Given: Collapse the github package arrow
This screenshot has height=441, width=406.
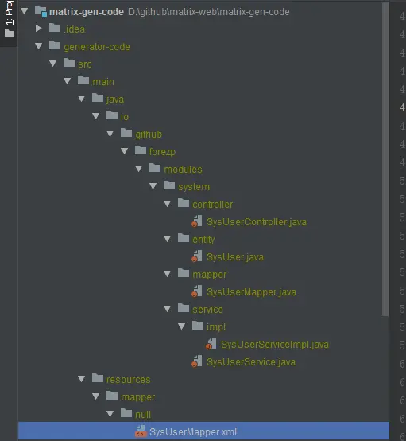Looking at the screenshot, I should click(110, 134).
